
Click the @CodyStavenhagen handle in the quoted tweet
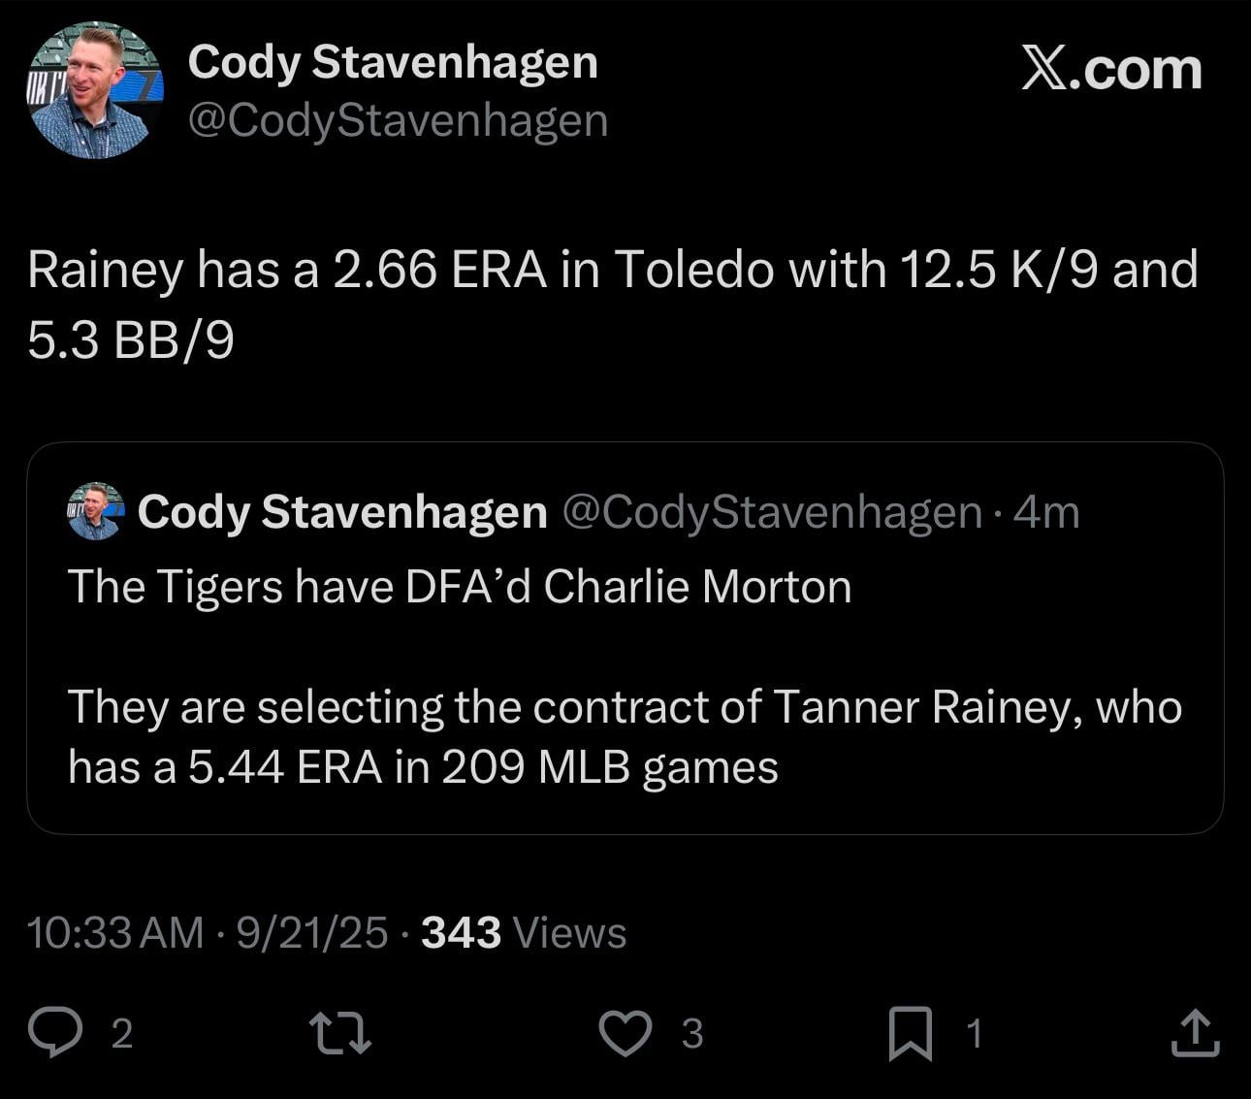coord(772,511)
